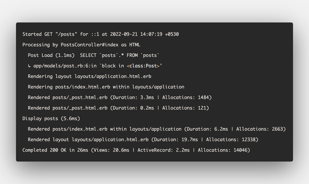Image resolution: width=309 pixels, height=184 pixels.
Task: Open the app/models/post.rb:6 path
Action: (x=60, y=66)
